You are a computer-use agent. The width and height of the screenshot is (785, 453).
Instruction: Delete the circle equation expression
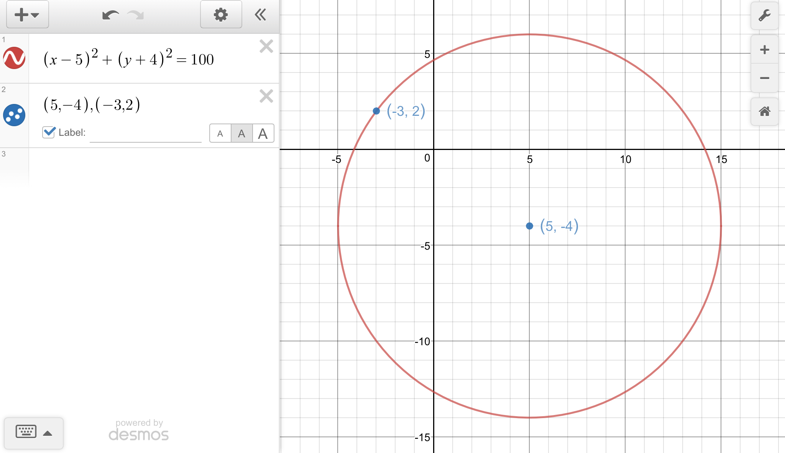(x=266, y=46)
